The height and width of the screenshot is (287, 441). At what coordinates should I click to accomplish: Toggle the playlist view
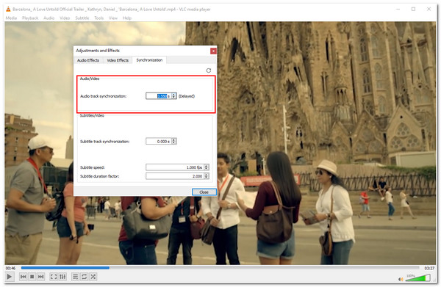76,277
